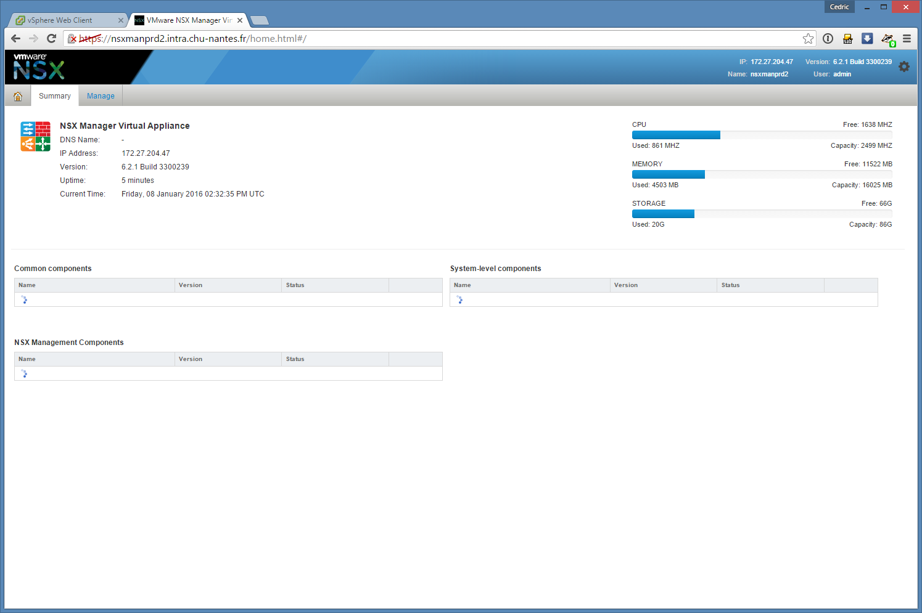The image size is (922, 613).
Task: Reload the NSX Manager page
Action: click(52, 38)
